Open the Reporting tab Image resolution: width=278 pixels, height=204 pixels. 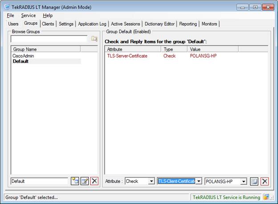tap(188, 24)
